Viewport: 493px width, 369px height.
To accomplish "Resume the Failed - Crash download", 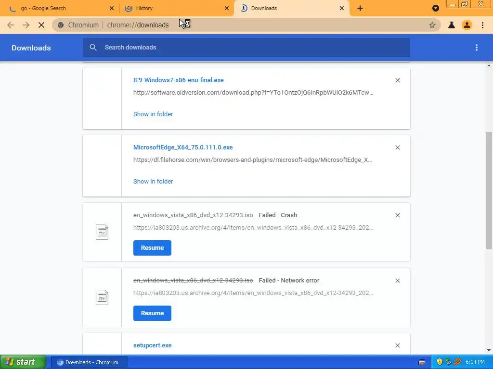I will tap(152, 248).
